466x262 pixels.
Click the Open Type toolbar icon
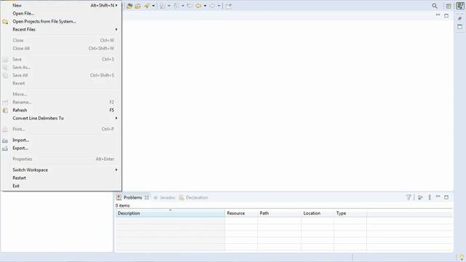(x=130, y=6)
